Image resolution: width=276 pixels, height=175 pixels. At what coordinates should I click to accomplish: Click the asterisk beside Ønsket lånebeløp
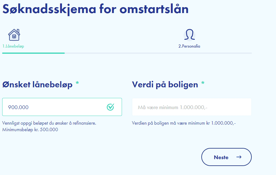tap(77, 84)
